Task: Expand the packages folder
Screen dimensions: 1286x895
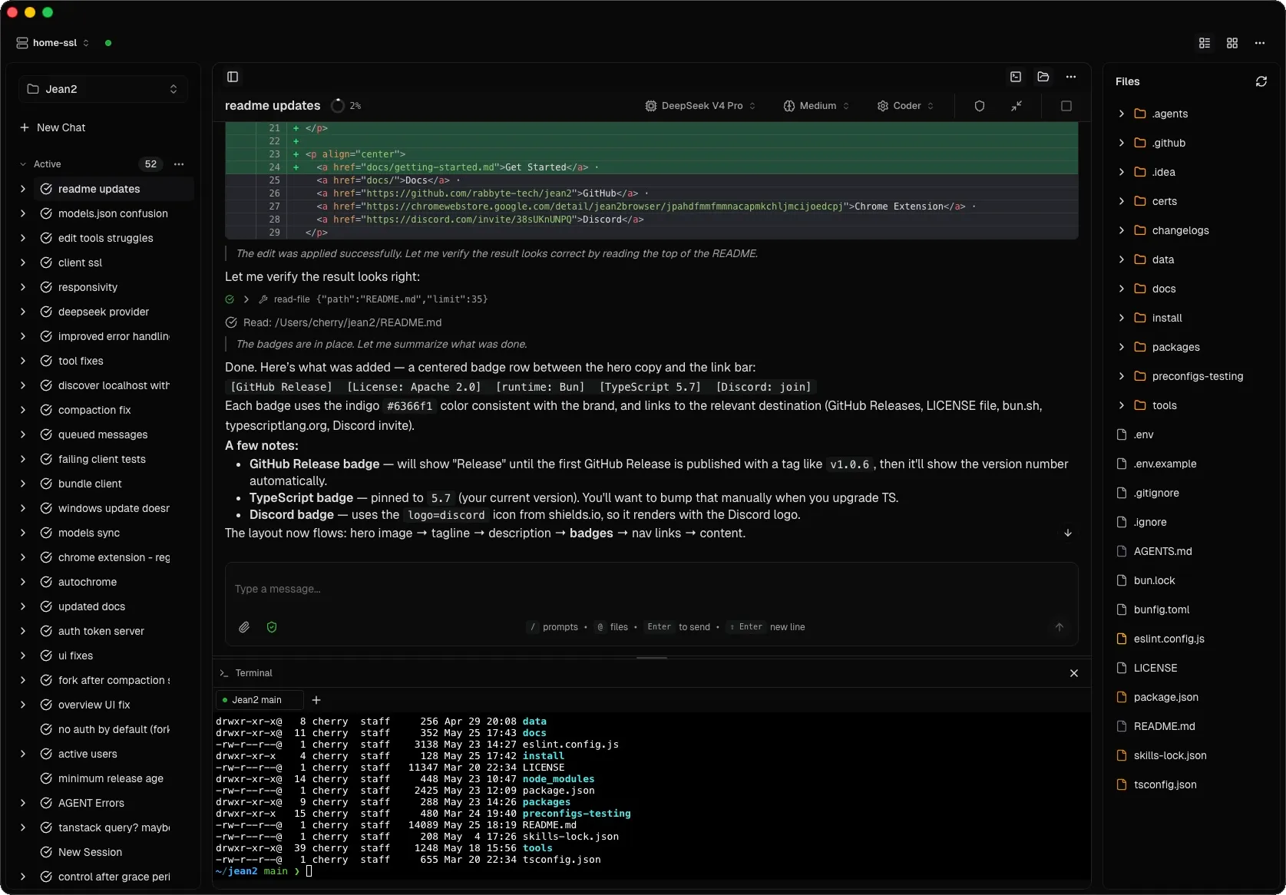Action: pos(1122,347)
